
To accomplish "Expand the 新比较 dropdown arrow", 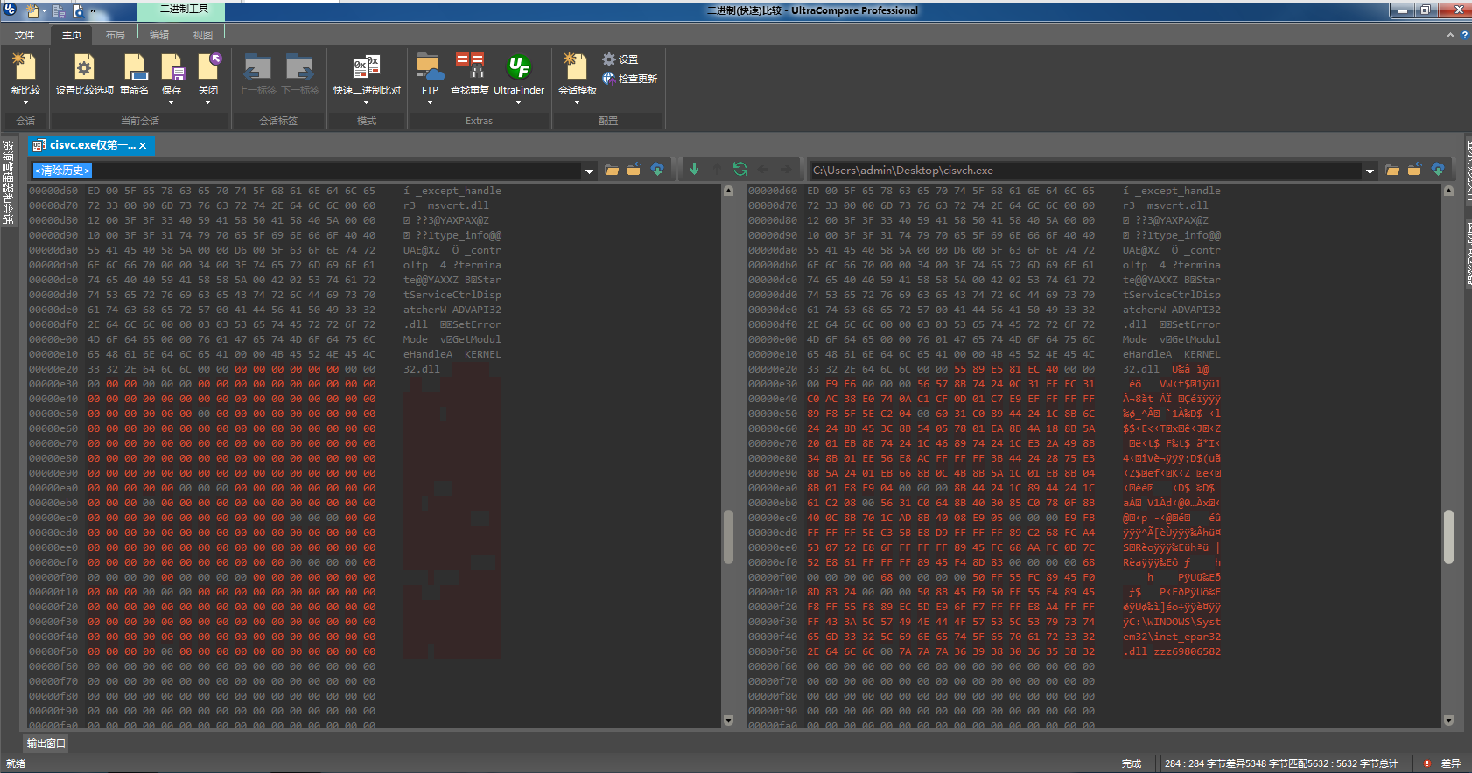I will [25, 103].
